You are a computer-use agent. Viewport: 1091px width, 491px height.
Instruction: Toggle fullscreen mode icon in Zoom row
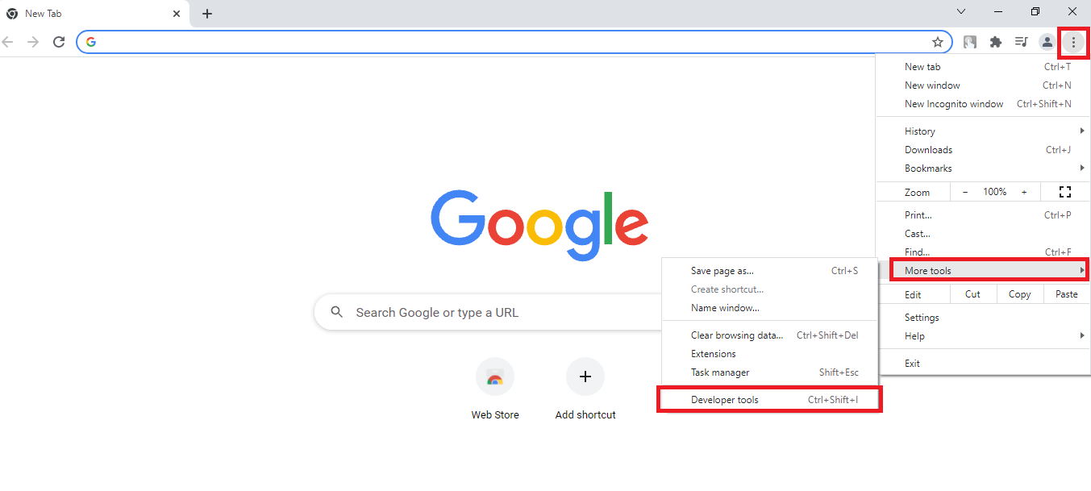coord(1065,192)
